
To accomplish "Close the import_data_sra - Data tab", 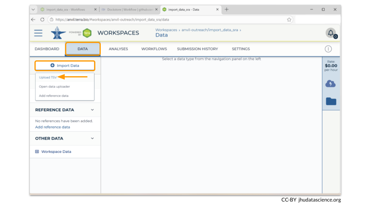I will coord(217,9).
